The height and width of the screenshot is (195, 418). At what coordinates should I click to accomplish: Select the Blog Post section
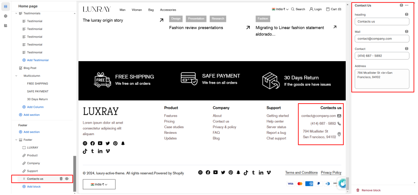pos(29,68)
